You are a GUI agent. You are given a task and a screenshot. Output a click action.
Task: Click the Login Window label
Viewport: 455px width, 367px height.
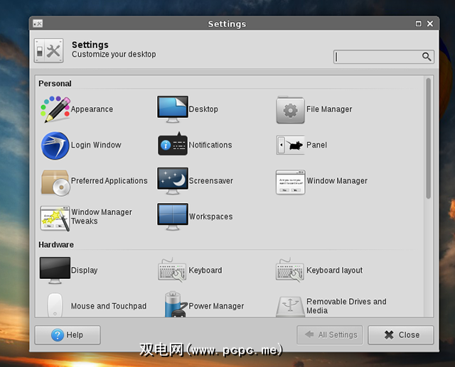(96, 145)
